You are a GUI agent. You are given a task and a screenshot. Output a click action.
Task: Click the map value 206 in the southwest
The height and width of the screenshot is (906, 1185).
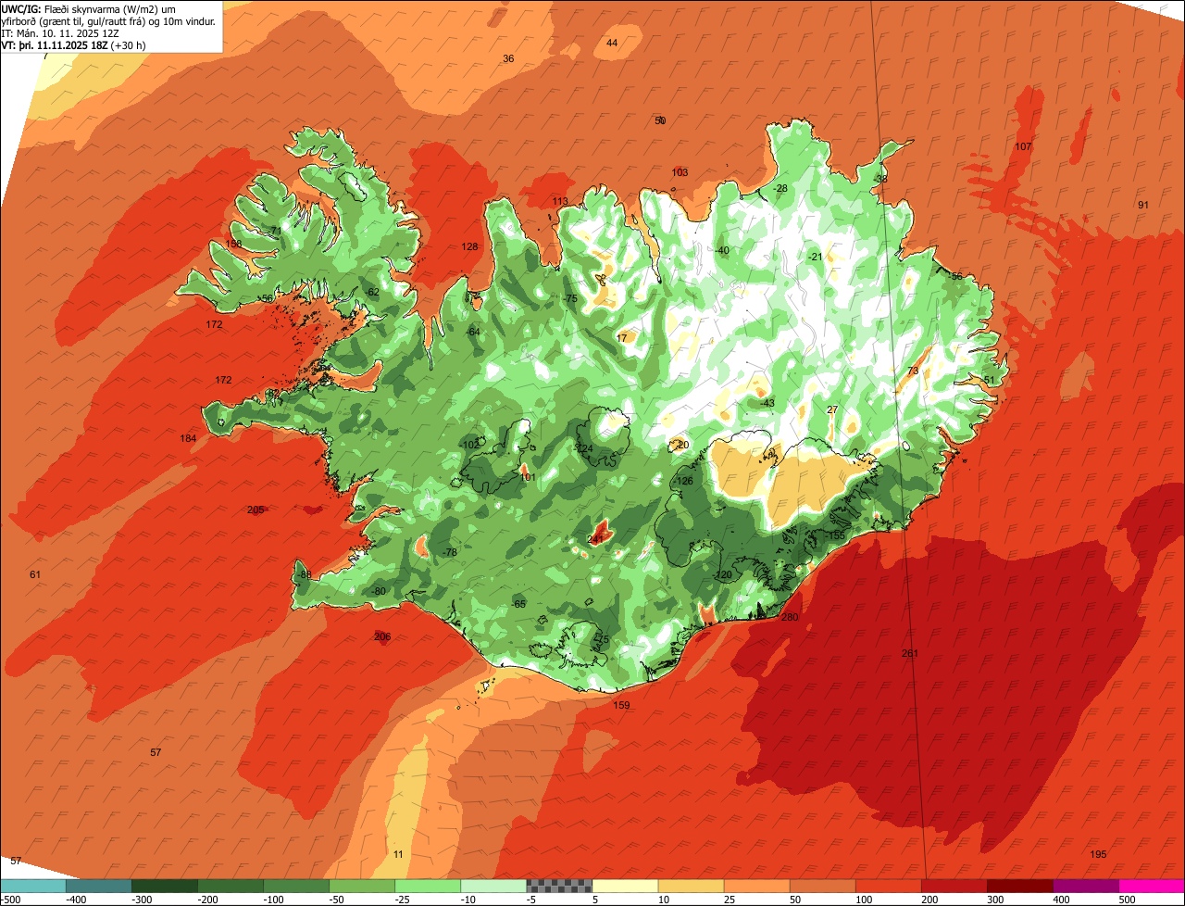[x=382, y=636]
